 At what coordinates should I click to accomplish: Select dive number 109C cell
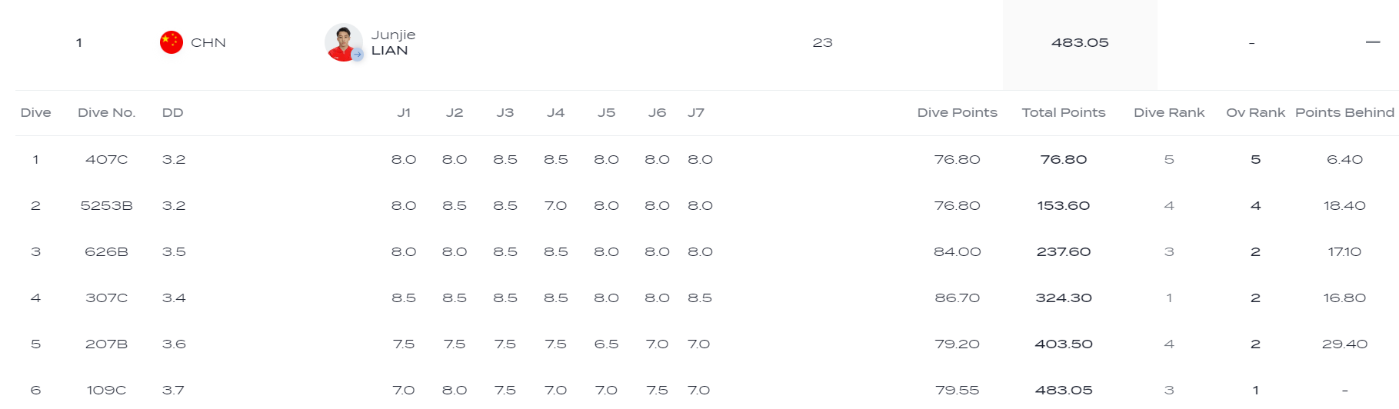tap(106, 390)
